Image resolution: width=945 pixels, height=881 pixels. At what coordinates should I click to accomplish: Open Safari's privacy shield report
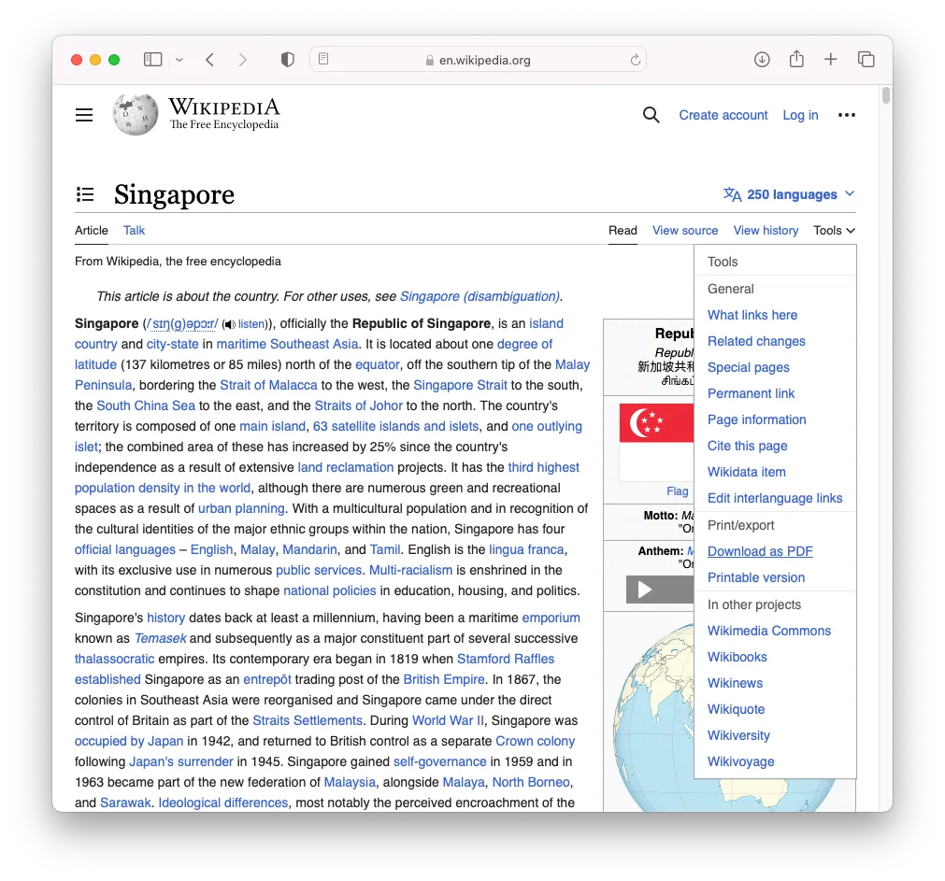point(288,59)
